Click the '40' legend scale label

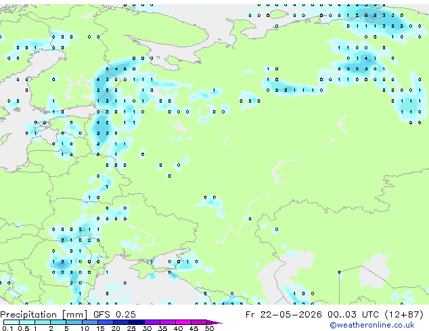point(178,328)
